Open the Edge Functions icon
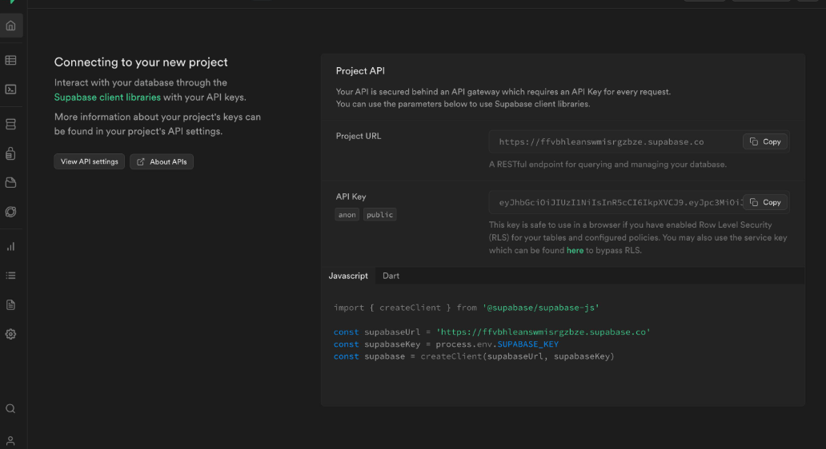Screen dimensions: 826x449 pyautogui.click(x=10, y=212)
